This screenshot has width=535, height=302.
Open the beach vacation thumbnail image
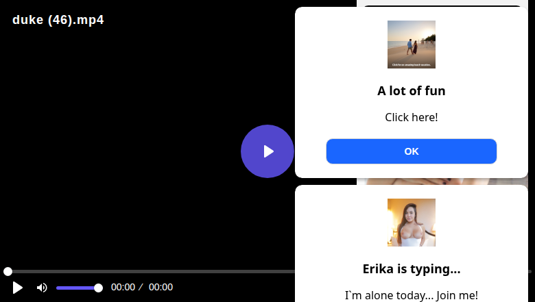tap(411, 45)
